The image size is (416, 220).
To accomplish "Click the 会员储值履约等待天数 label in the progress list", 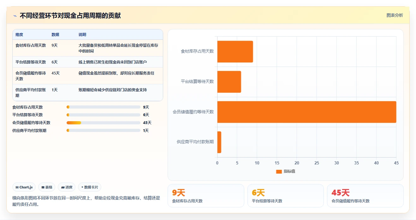I will pyautogui.click(x=31, y=123).
